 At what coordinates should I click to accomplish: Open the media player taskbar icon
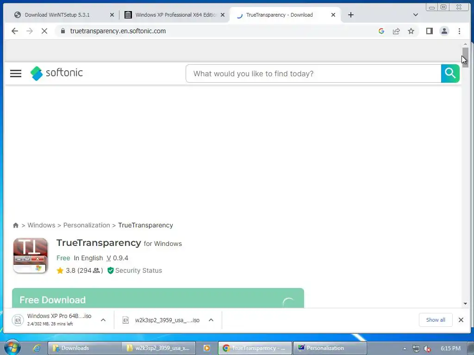(207, 348)
